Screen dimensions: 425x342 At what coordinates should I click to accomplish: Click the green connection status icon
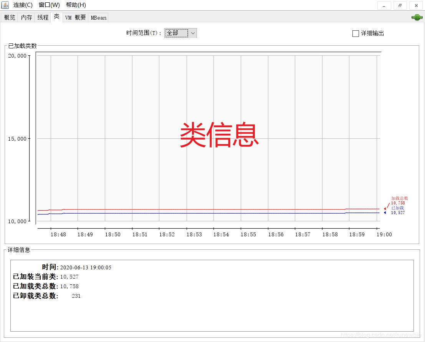417,17
